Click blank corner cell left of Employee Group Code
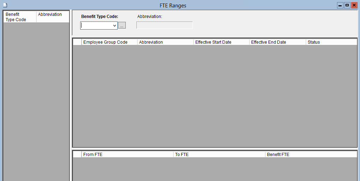Image resolution: width=360 pixels, height=181 pixels. pos(77,42)
